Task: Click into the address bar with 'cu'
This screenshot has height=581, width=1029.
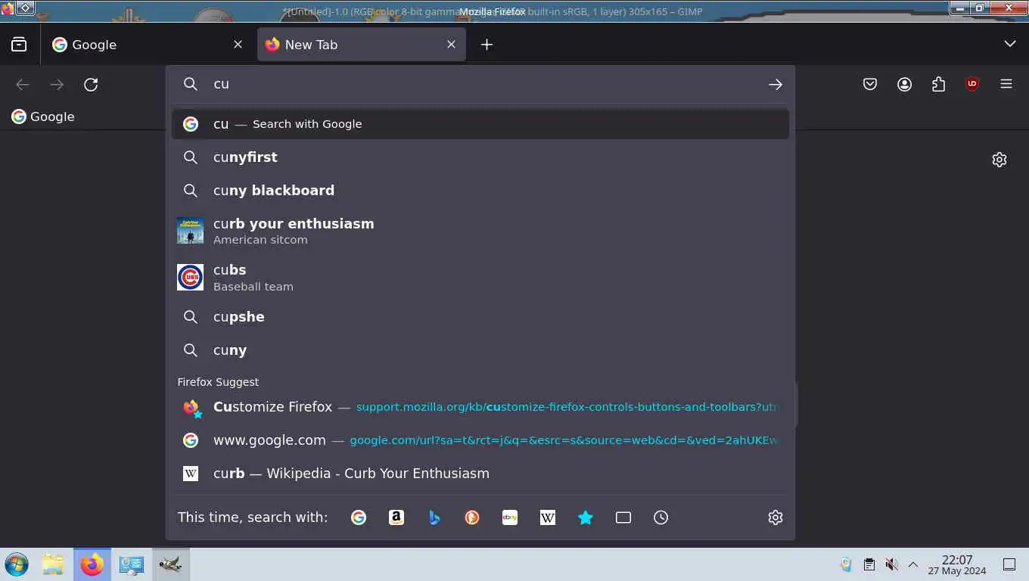Action: [480, 84]
